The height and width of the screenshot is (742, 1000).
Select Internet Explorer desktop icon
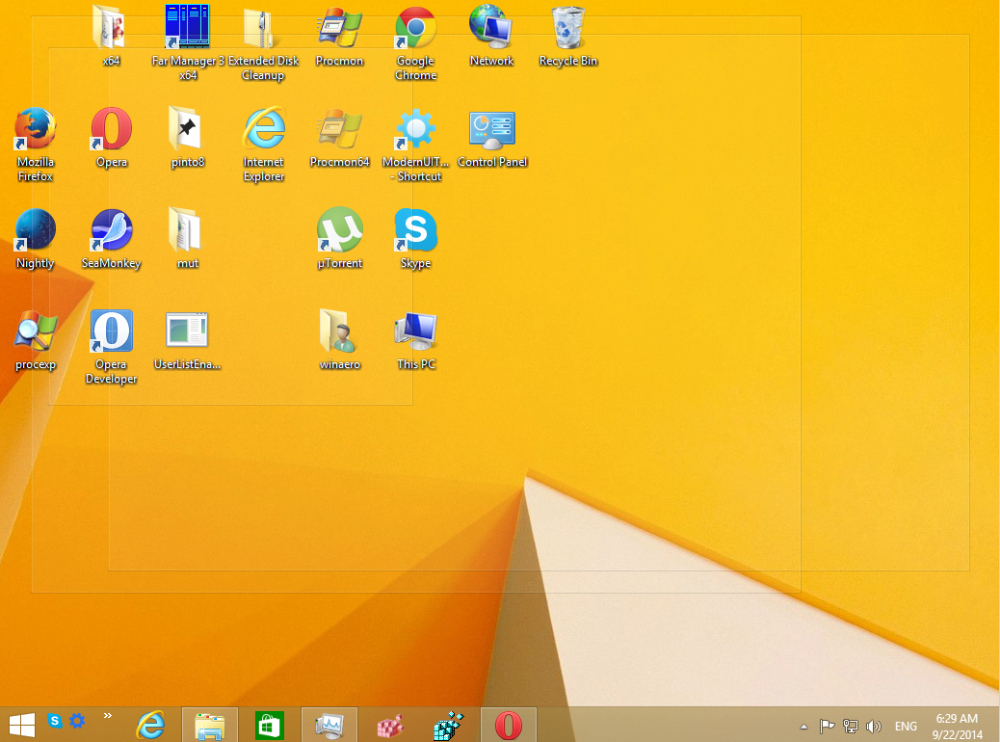click(263, 145)
